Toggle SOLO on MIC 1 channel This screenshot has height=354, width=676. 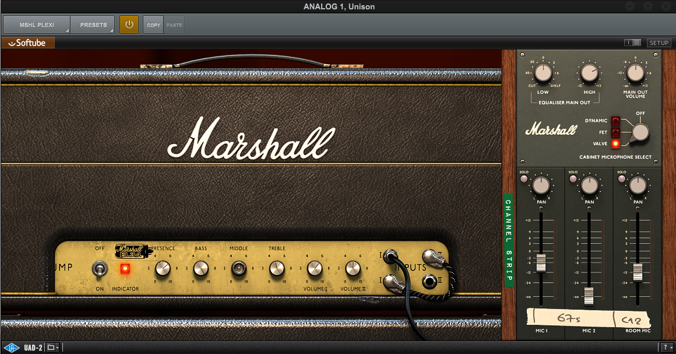coord(524,178)
